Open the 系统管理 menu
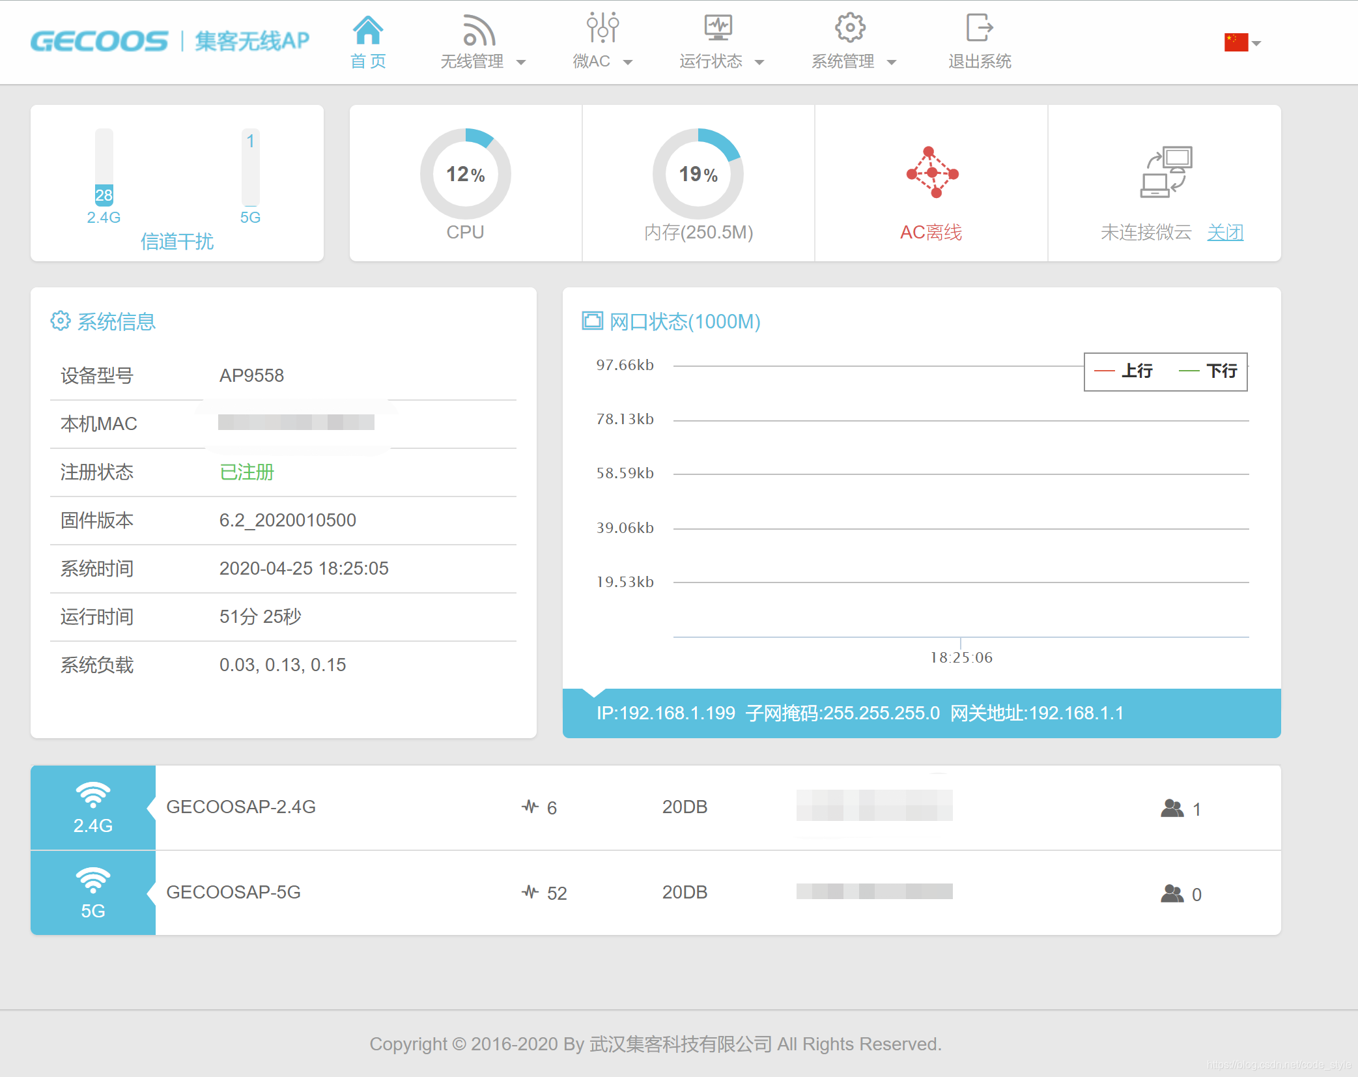The image size is (1358, 1077). [843, 62]
